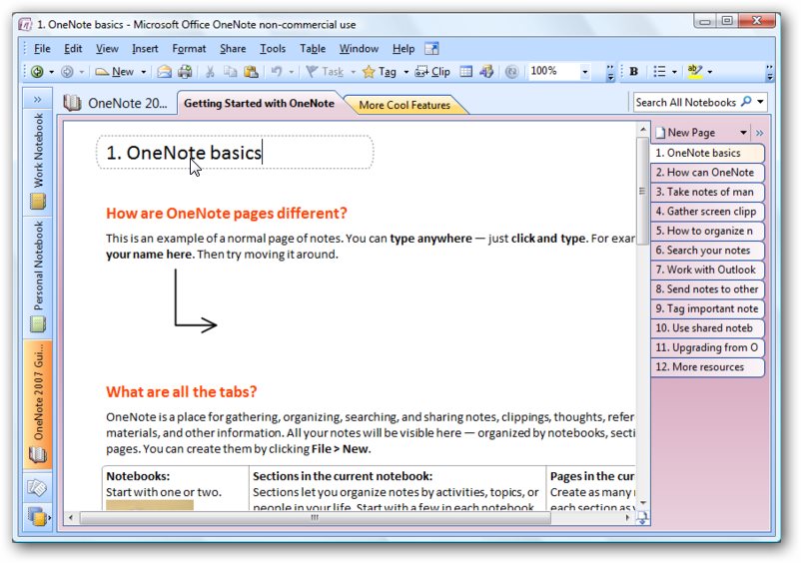Click the Paste clipboard icon

(251, 72)
